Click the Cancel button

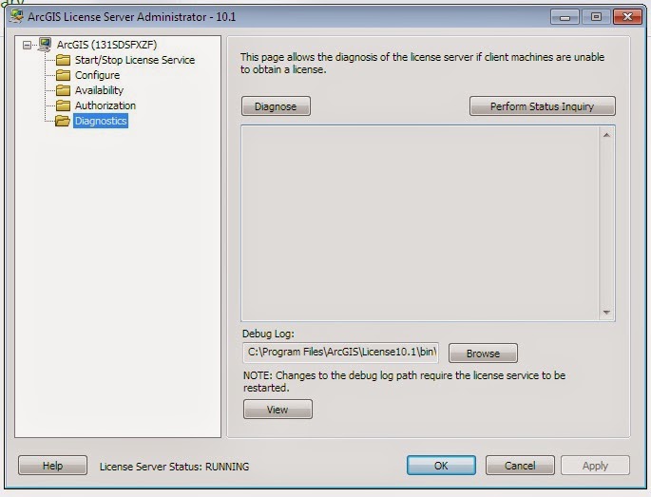520,466
